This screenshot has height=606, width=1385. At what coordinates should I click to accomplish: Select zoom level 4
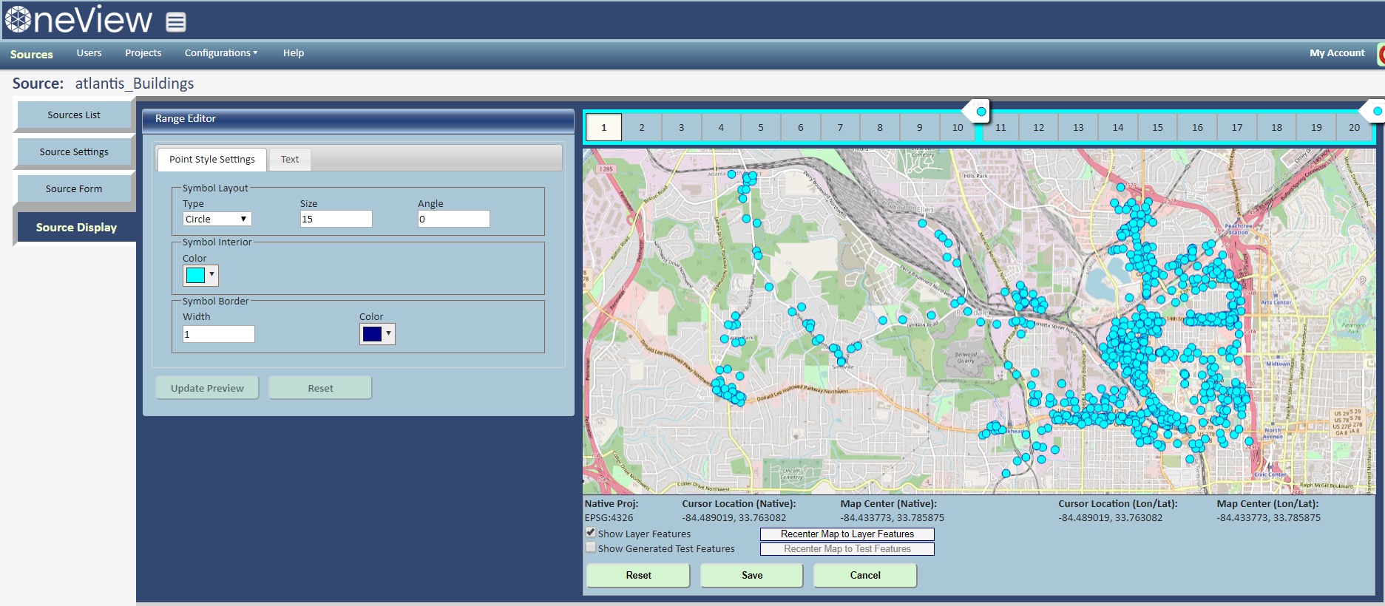721,127
